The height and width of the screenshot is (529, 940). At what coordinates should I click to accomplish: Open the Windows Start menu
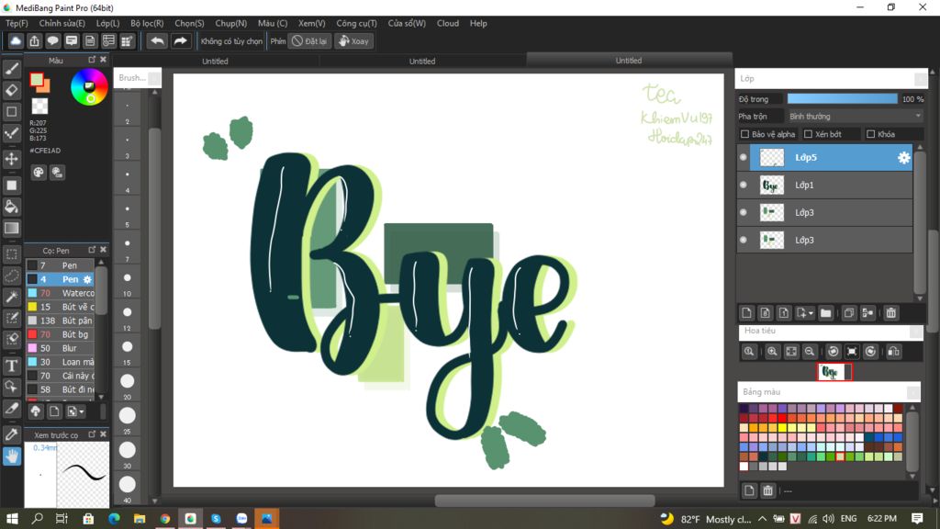pos(11,519)
